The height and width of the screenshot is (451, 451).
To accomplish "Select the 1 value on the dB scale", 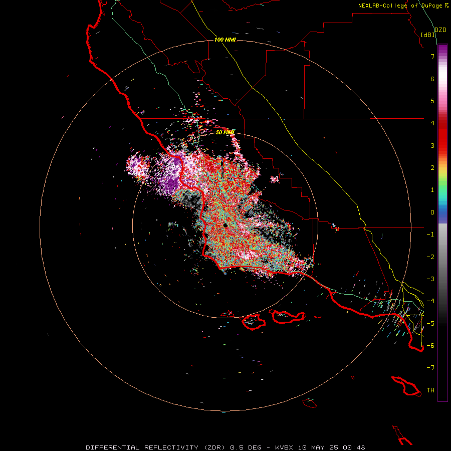I will point(432,190).
